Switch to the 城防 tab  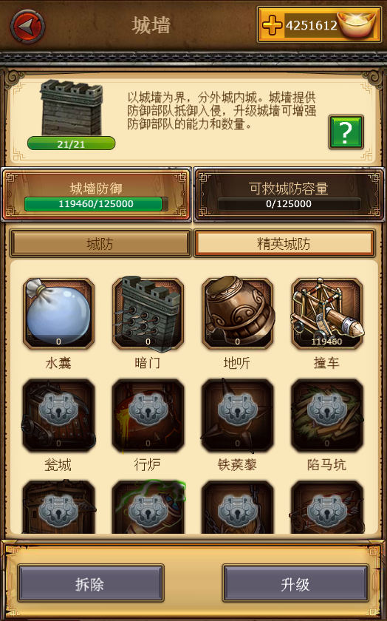[100, 243]
